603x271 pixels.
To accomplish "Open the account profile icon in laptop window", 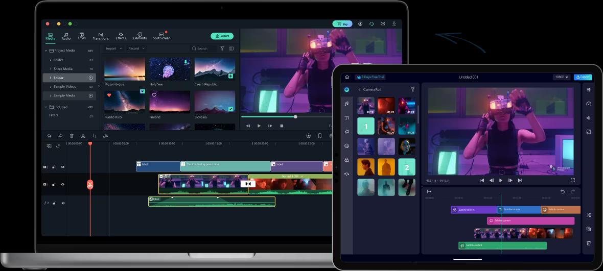I will [x=360, y=24].
